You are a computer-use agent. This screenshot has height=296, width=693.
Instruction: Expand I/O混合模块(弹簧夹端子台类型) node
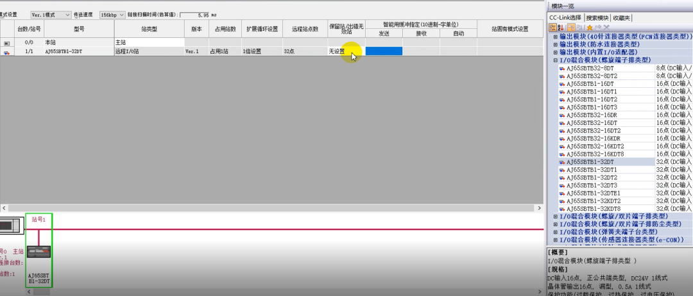(x=556, y=232)
